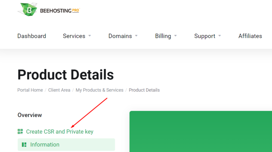Open the Services menu label
Image resolution: width=272 pixels, height=152 pixels.
pos(74,36)
